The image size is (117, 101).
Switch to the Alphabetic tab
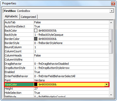point(11,16)
